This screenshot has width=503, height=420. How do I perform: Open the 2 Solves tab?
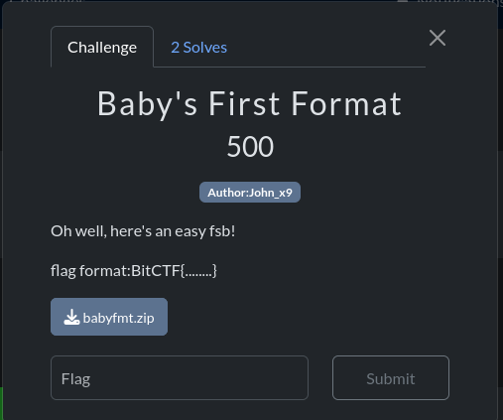click(198, 48)
